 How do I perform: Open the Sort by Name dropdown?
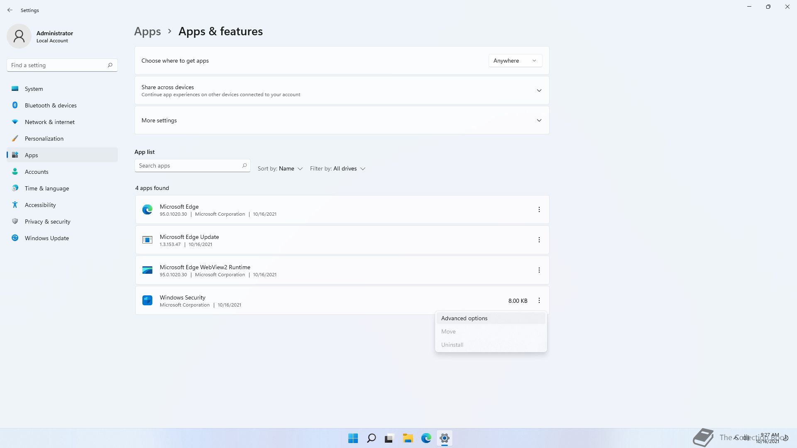pyautogui.click(x=280, y=169)
